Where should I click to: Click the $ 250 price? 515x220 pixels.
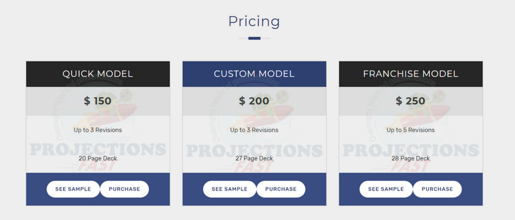coord(411,101)
